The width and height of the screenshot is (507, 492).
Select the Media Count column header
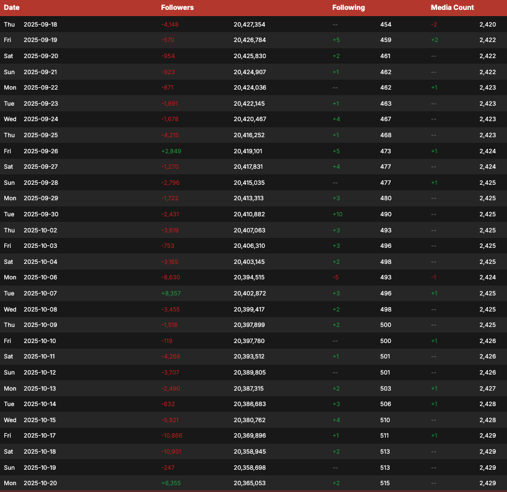pyautogui.click(x=452, y=7)
